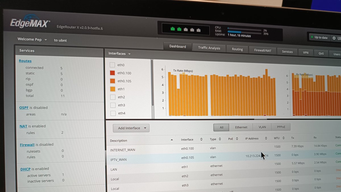
Task: Toggle eth3 legend checkbox
Action: point(113,105)
